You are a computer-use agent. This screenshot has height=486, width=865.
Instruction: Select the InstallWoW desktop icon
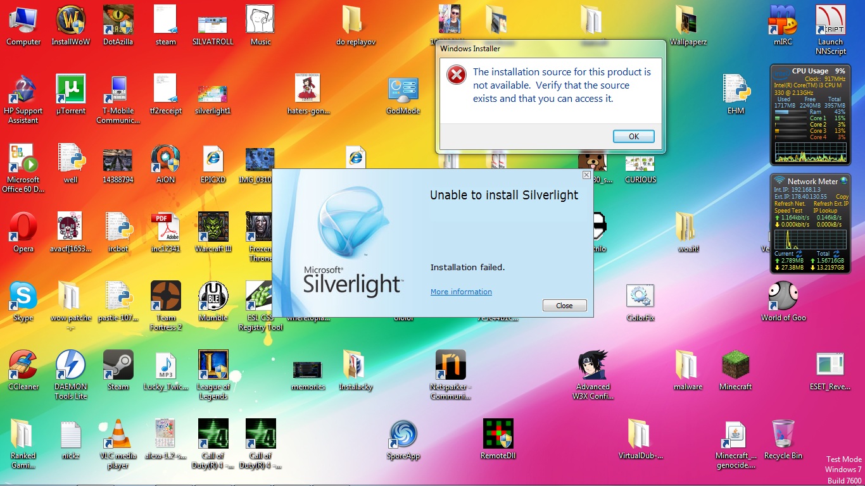pyautogui.click(x=71, y=25)
